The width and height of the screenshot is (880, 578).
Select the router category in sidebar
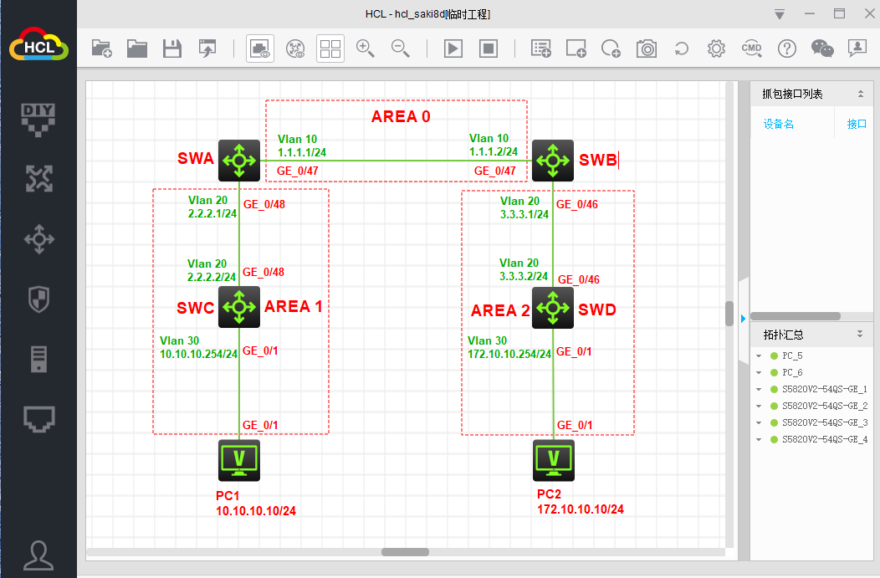coord(38,179)
